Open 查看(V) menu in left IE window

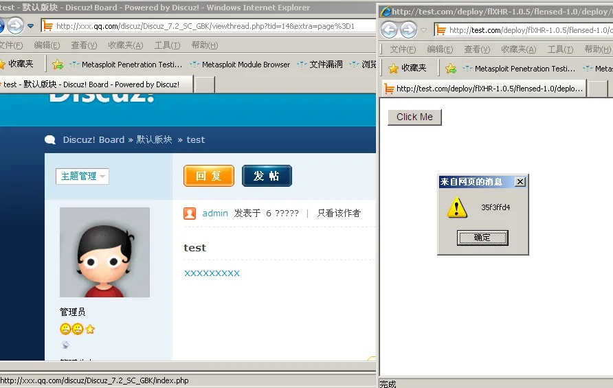[84, 45]
